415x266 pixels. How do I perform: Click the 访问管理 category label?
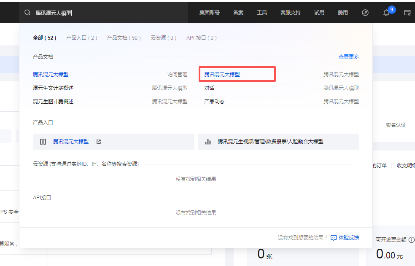[x=177, y=75]
